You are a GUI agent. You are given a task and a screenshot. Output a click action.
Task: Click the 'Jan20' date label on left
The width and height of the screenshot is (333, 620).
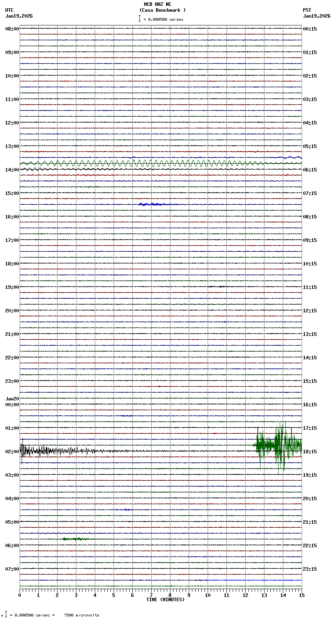point(12,399)
